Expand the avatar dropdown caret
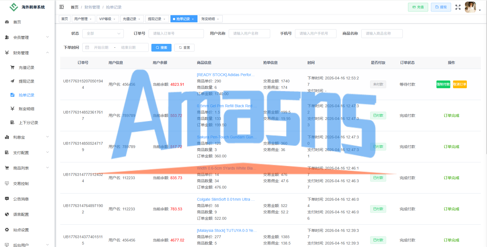The width and height of the screenshot is (487, 247). tap(480, 10)
